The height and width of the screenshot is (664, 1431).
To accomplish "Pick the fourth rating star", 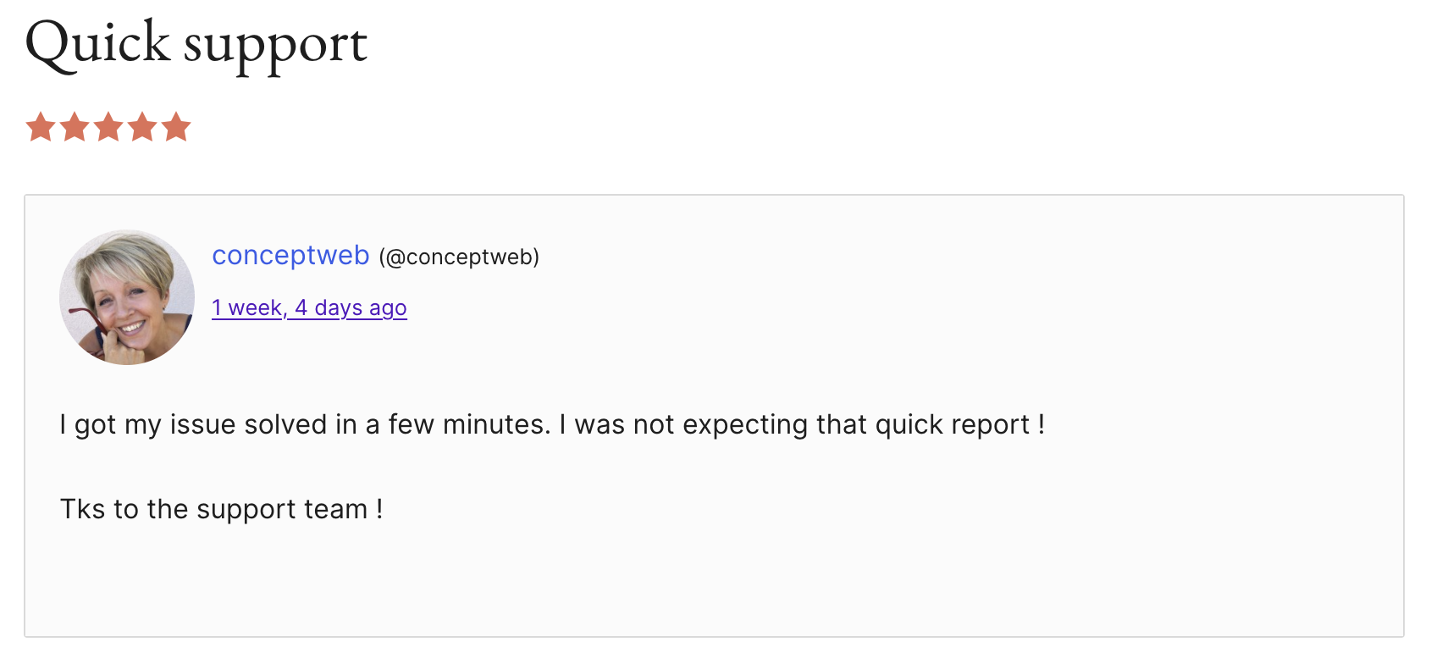I will (142, 127).
